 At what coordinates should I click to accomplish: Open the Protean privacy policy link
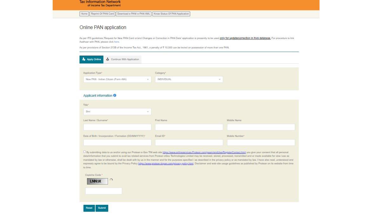pyautogui.click(x=166, y=164)
